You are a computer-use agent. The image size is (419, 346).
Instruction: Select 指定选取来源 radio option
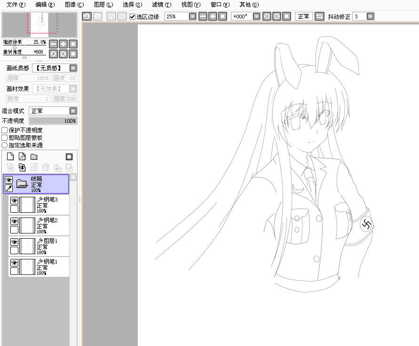pos(4,145)
